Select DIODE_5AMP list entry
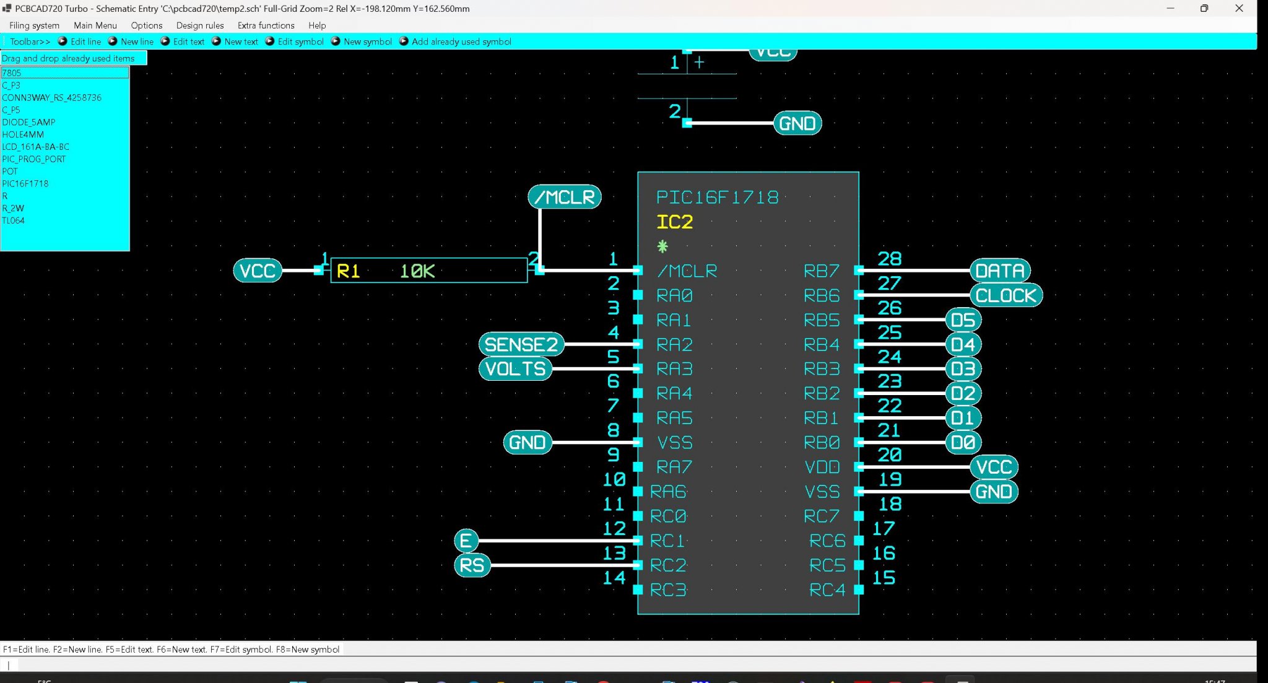This screenshot has width=1268, height=683. click(65, 123)
